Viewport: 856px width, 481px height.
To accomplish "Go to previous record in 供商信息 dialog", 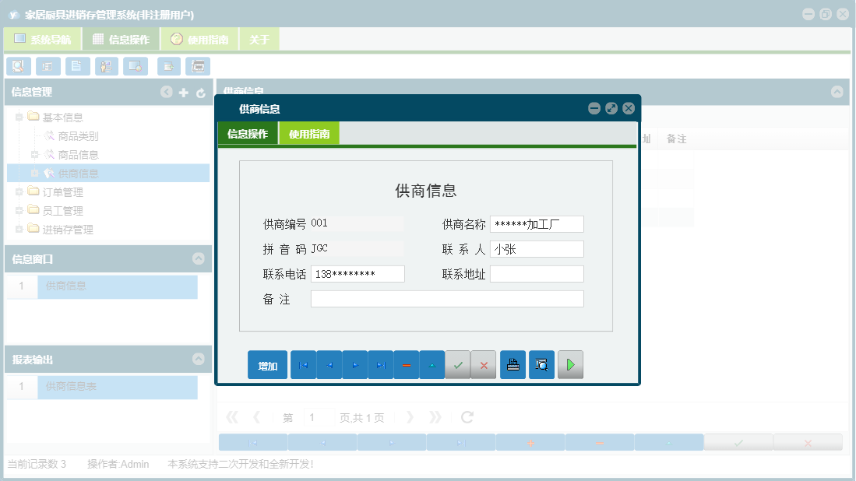I will point(329,365).
